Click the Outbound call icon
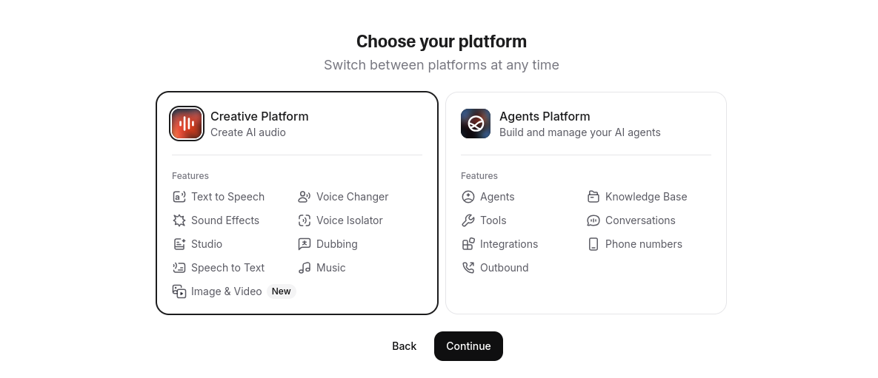Screen dimensions: 878x378 pos(468,268)
